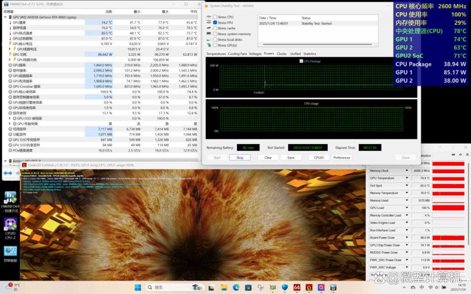The height and width of the screenshot is (294, 471).
Task: Click the Preferences button
Action: 341,158
